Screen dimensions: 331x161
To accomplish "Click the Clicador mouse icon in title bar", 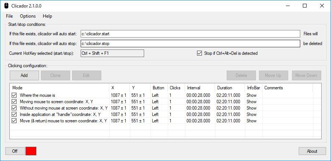I will pyautogui.click(x=6, y=6).
